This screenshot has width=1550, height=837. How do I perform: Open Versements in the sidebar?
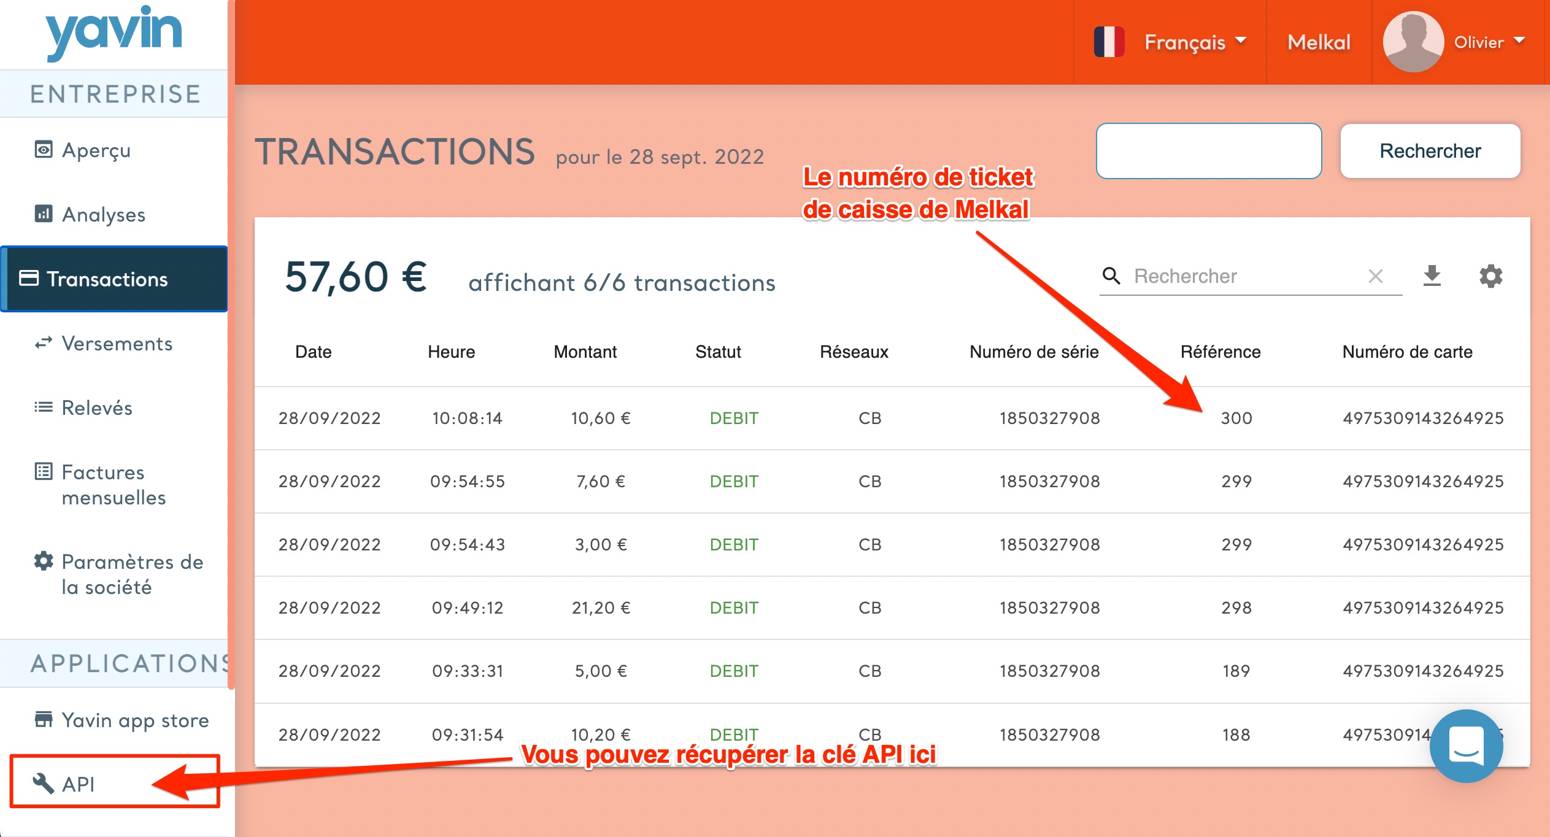[117, 343]
